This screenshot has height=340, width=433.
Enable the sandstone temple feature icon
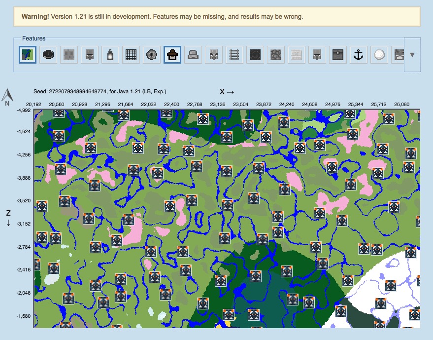[193, 55]
